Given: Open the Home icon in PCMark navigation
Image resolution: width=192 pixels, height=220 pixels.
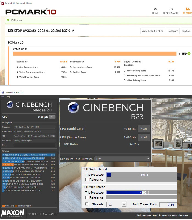Looking at the screenshot, I should pos(155,9).
